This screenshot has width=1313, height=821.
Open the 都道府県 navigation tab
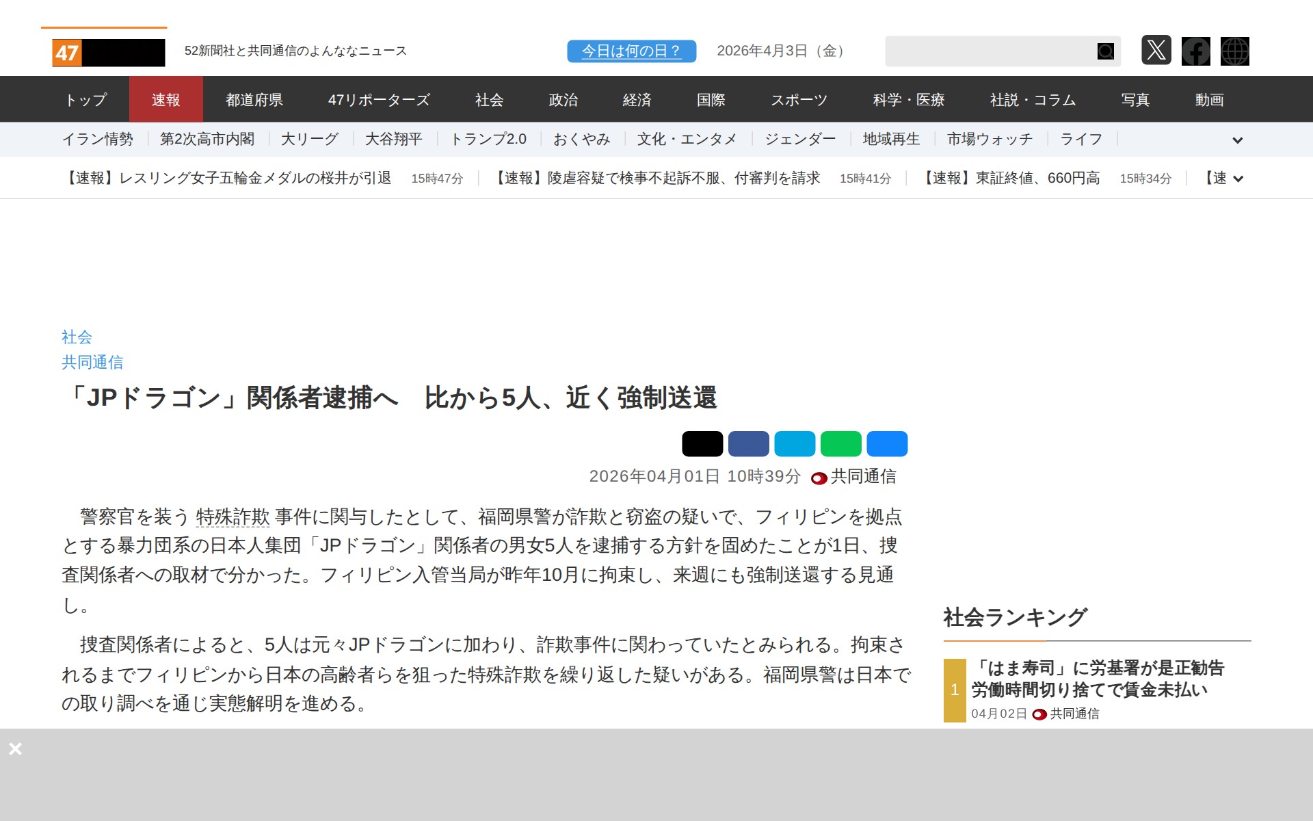(x=254, y=100)
